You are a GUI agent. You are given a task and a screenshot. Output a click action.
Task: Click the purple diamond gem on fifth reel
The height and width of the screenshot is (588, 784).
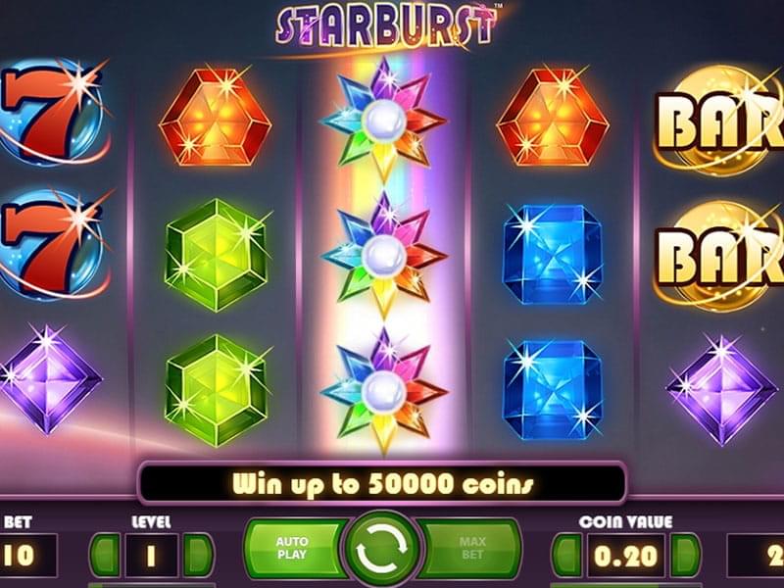tap(721, 389)
